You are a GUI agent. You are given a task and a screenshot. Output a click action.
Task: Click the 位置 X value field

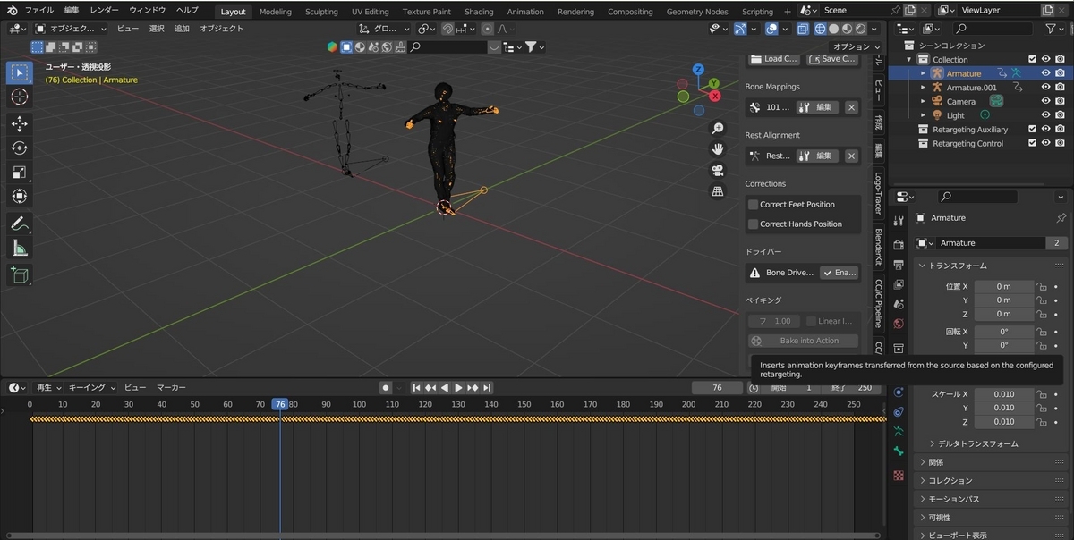[x=1003, y=286]
